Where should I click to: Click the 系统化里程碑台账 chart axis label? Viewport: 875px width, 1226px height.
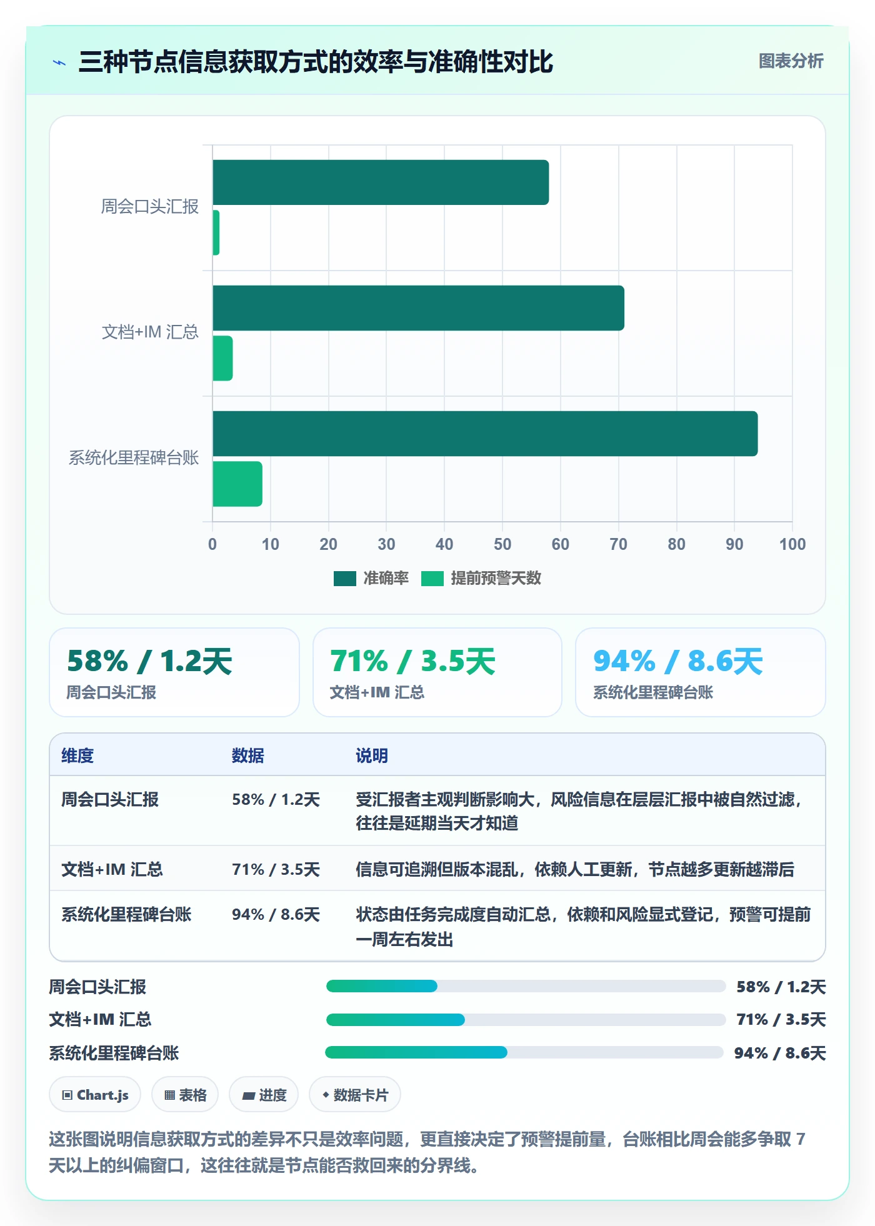pos(133,458)
